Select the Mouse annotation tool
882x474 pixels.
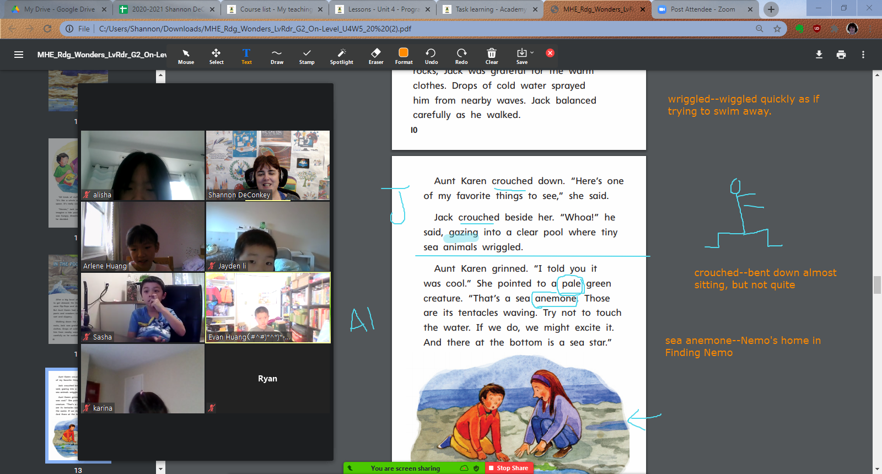pyautogui.click(x=186, y=56)
